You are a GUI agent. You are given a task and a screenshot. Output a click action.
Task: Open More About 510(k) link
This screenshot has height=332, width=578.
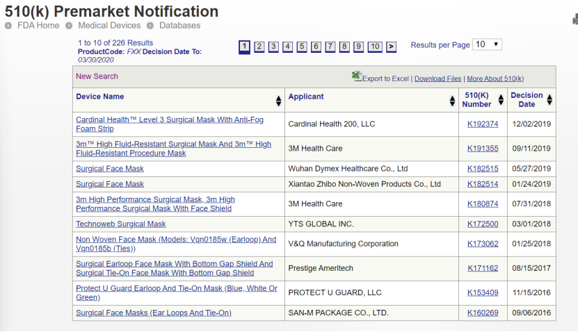pyautogui.click(x=495, y=78)
